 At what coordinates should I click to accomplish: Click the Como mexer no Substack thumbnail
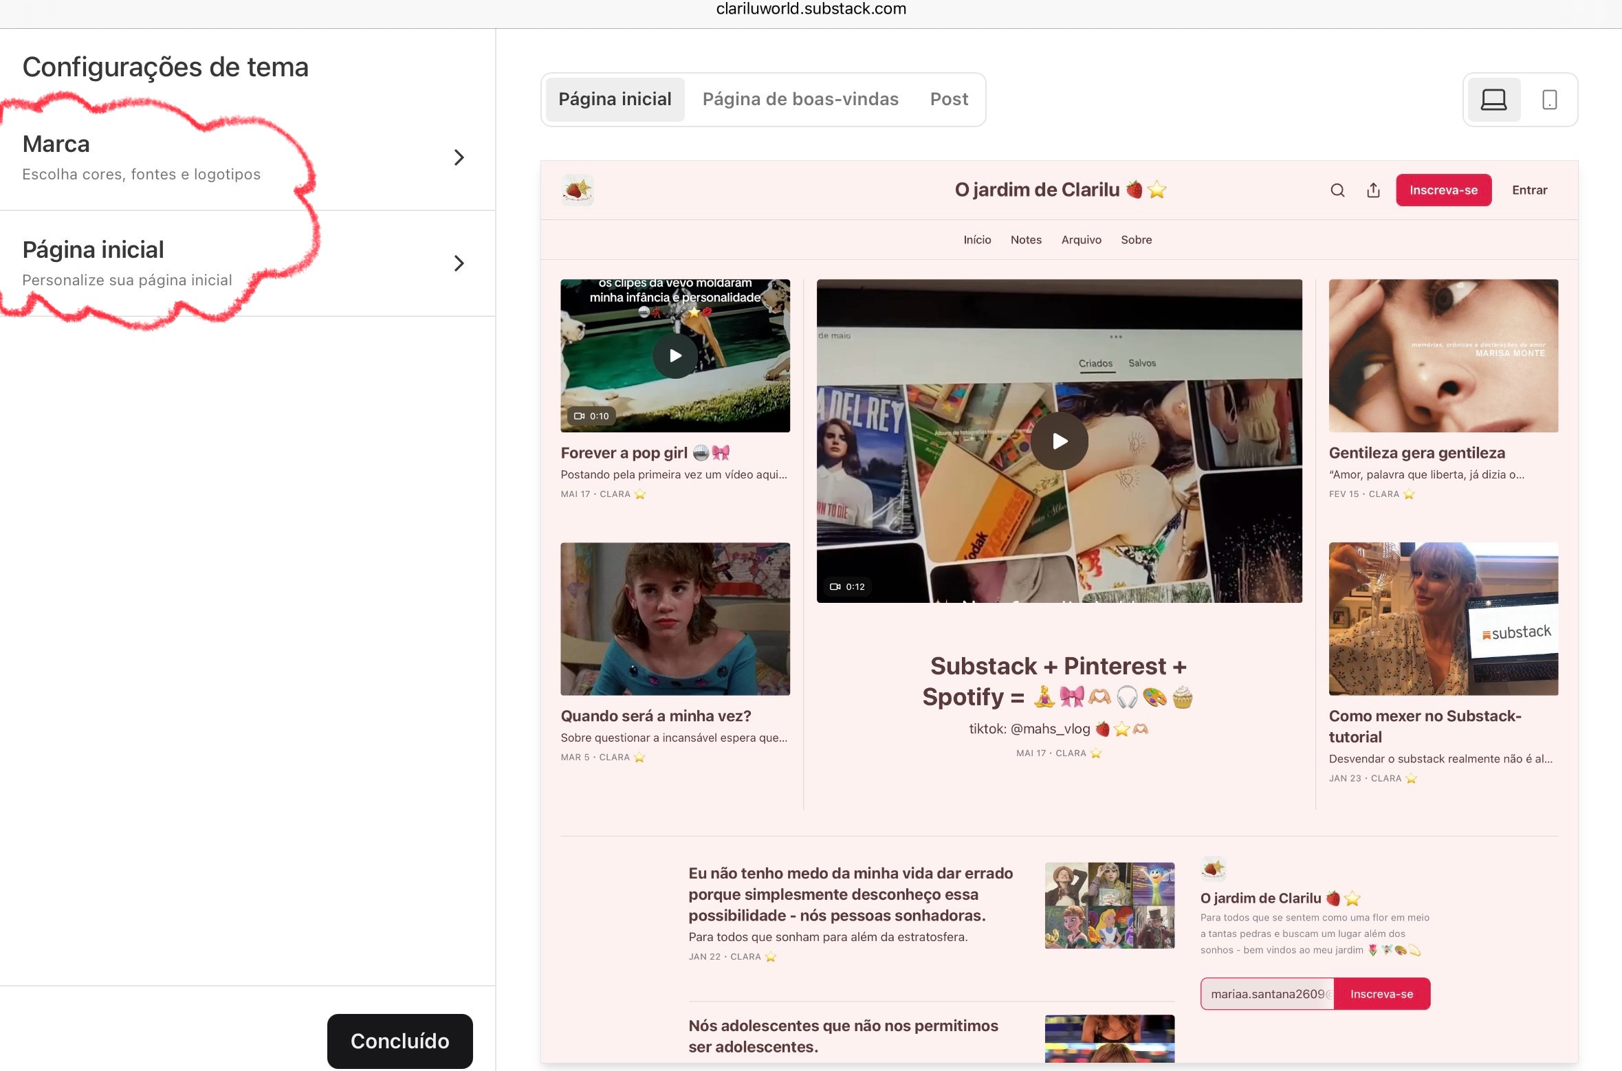tap(1443, 619)
